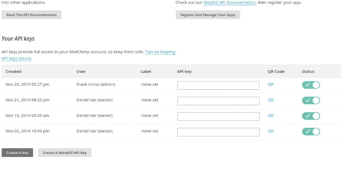Toggle status of Nov 10, 2014 key
This screenshot has height=169, width=348.
[311, 116]
